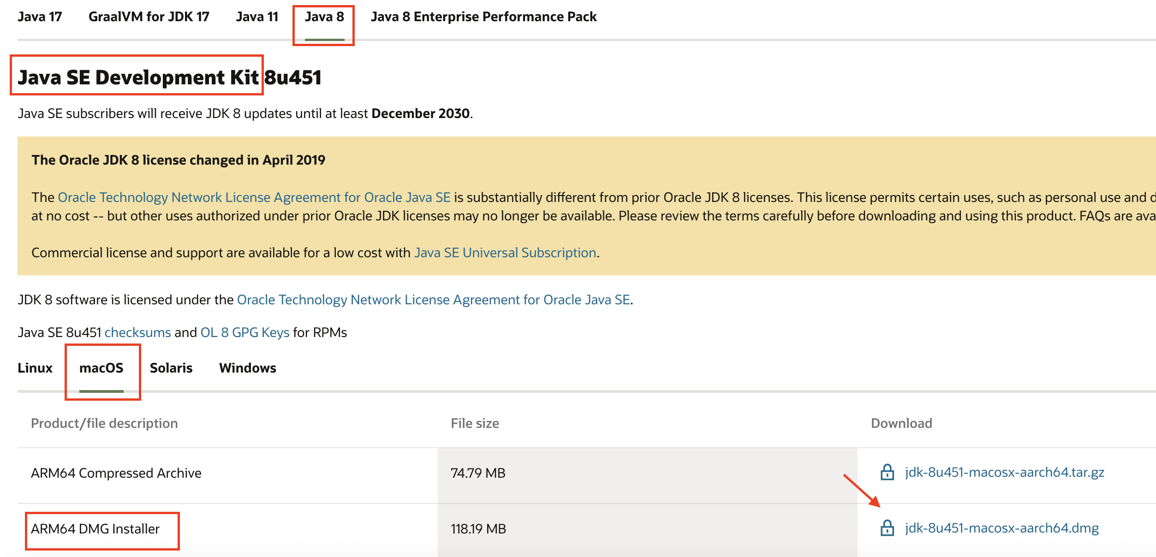Select the macOS downloads tab
The height and width of the screenshot is (557, 1156).
pos(101,368)
